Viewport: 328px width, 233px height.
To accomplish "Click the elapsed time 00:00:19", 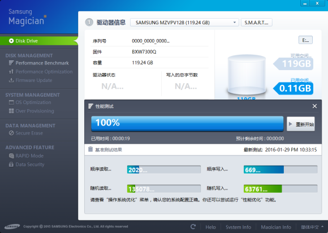I will coord(121,139).
